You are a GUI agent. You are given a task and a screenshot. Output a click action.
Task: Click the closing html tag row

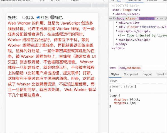click(118, 48)
